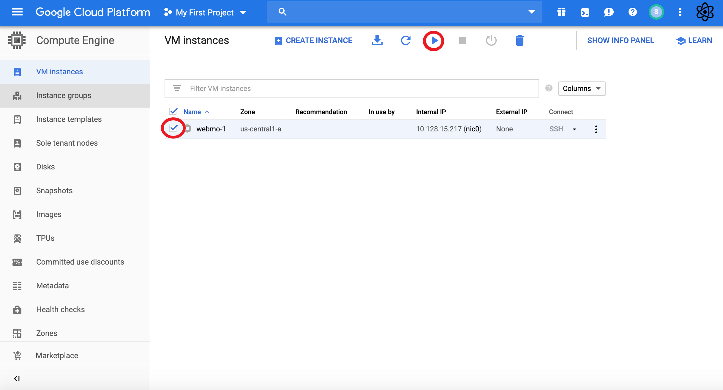This screenshot has width=723, height=390.
Task: Delete selected instance with trash icon
Action: (x=520, y=40)
